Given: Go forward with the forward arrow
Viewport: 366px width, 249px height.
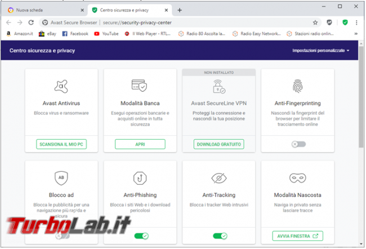Looking at the screenshot, I should [20, 23].
